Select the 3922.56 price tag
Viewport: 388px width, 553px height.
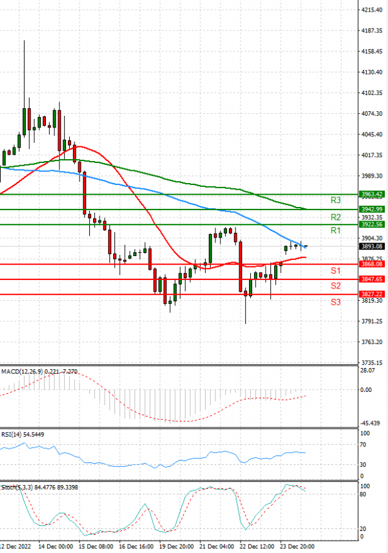click(371, 224)
